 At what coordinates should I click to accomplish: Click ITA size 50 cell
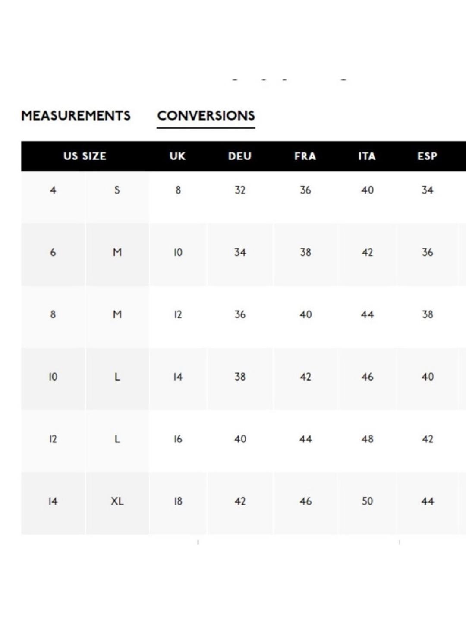click(x=367, y=501)
